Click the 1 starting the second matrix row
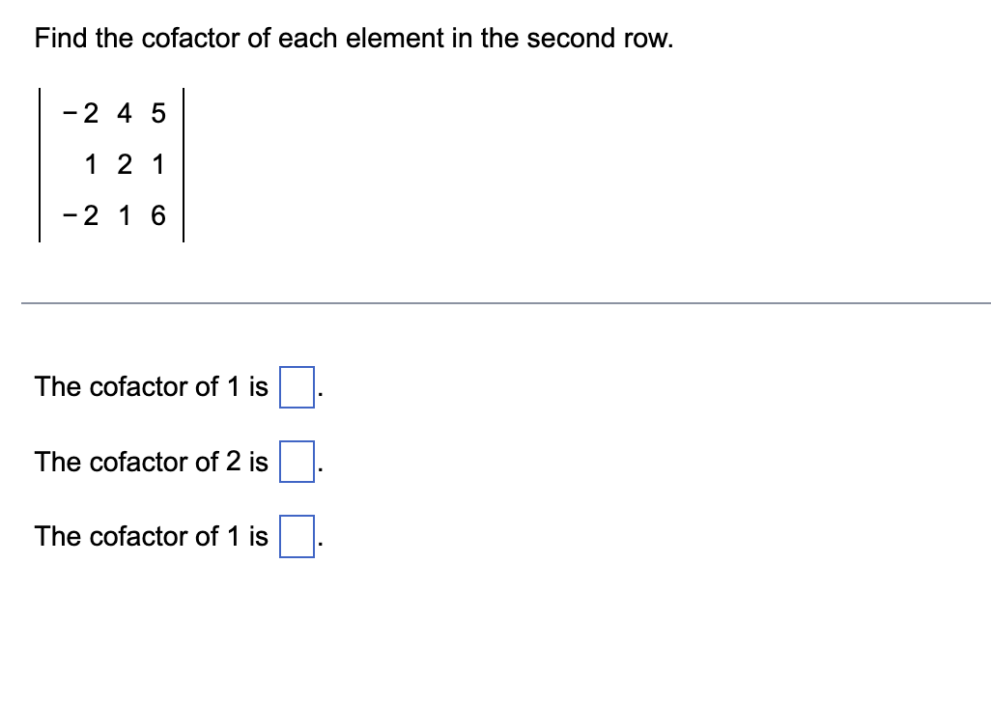The image size is (991, 705). 91,164
